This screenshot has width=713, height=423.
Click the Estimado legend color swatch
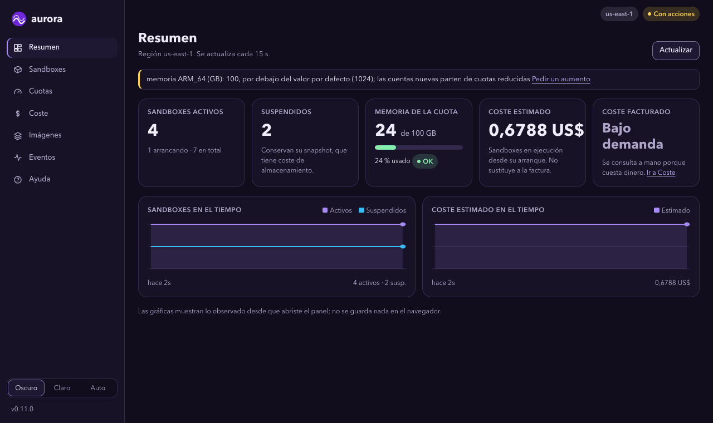[657, 210]
